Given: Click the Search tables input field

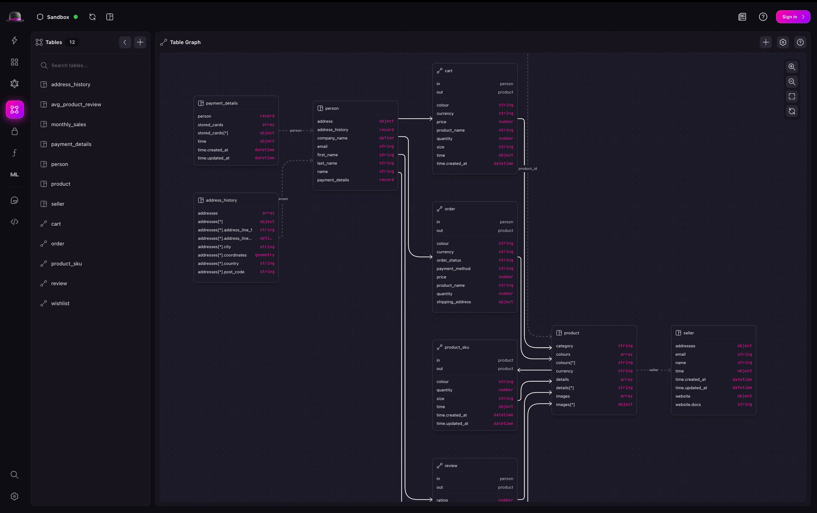Looking at the screenshot, I should [x=91, y=65].
